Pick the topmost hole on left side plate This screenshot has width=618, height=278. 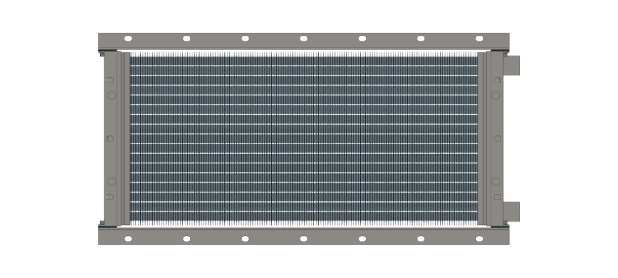pyautogui.click(x=111, y=80)
